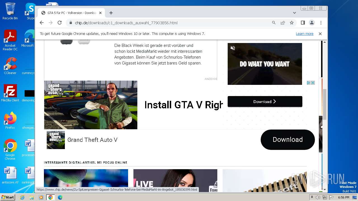The image size is (358, 201).
Task: Click the 6:56 PM clock
Action: [x=343, y=197]
